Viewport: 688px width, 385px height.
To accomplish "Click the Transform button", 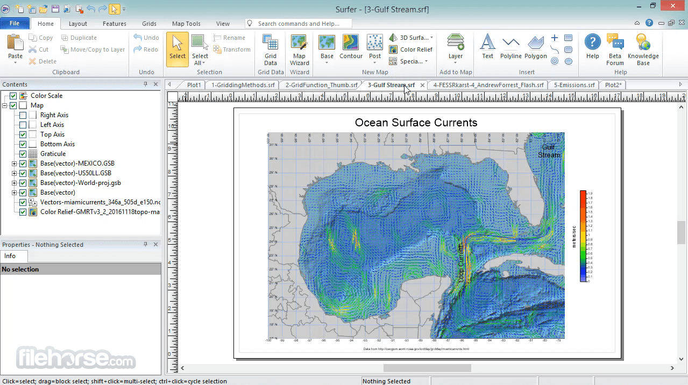I will tap(232, 49).
